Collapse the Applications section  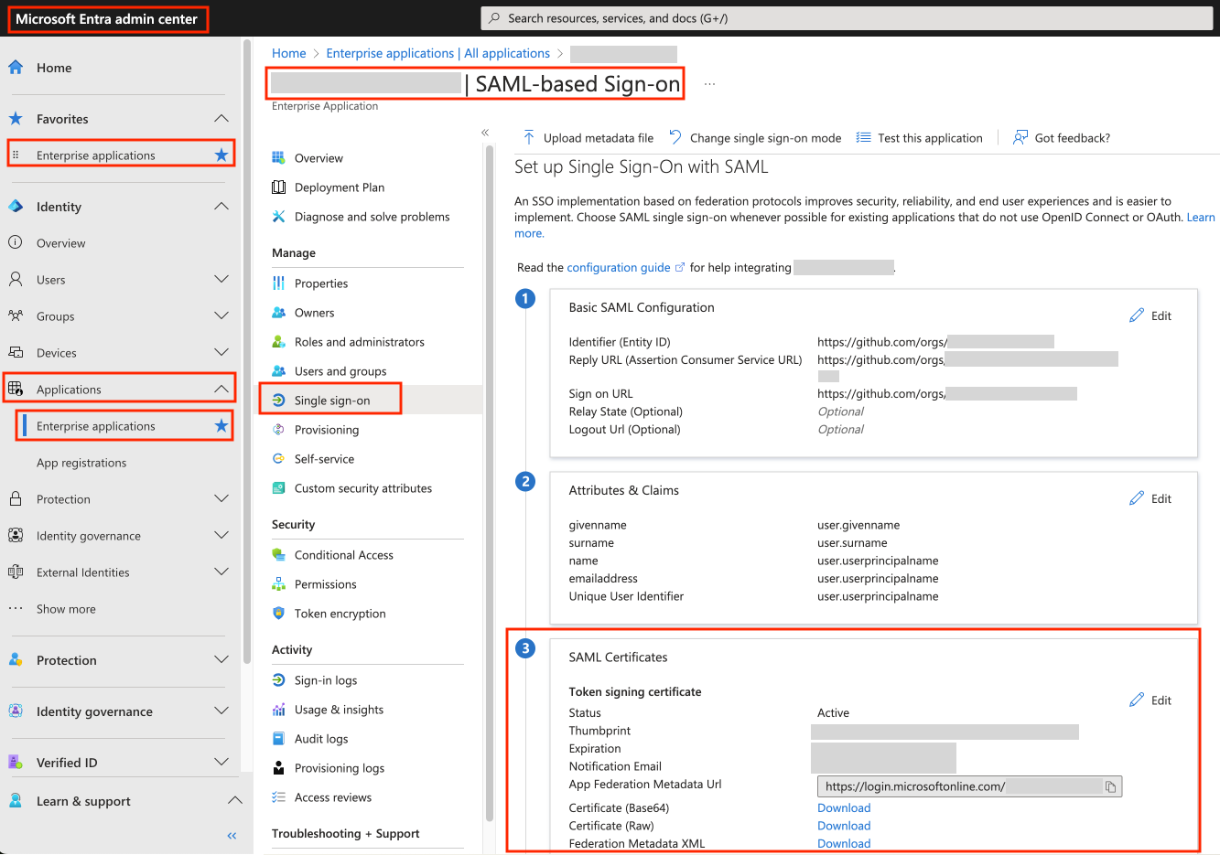point(221,389)
